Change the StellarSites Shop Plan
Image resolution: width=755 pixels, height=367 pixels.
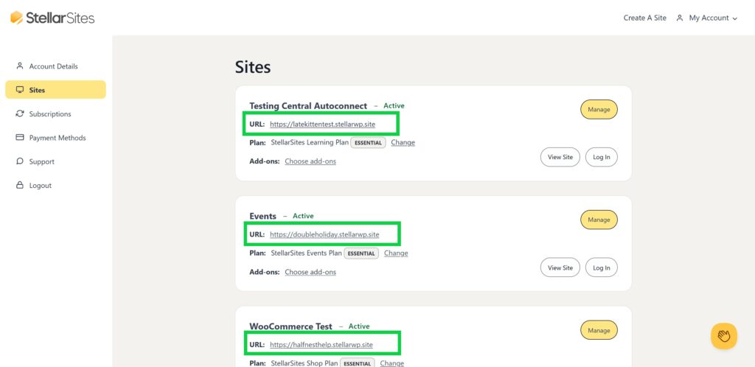pos(392,363)
